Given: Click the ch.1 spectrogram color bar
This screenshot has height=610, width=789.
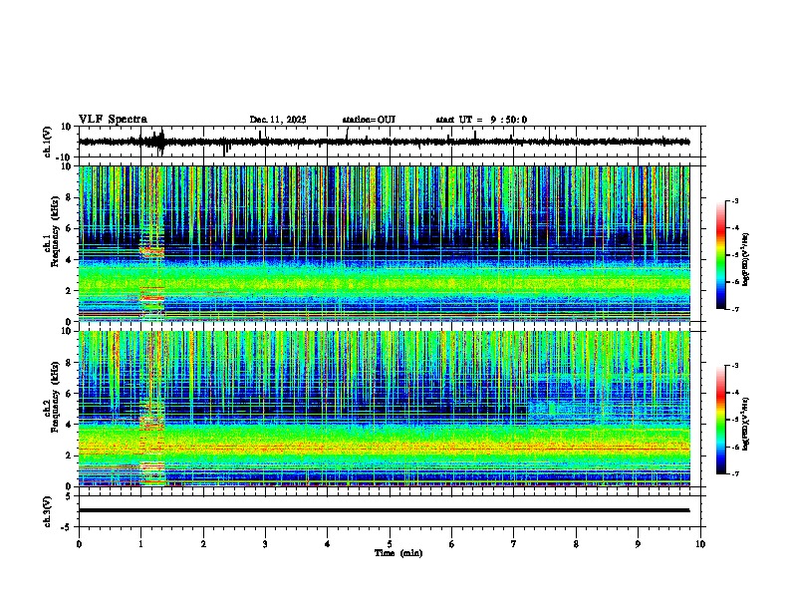Looking at the screenshot, I should [721, 255].
